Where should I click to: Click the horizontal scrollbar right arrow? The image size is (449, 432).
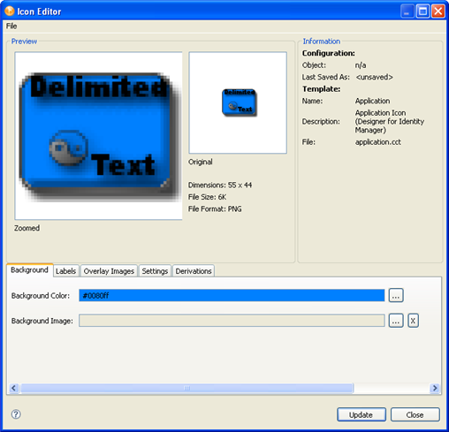click(x=435, y=388)
